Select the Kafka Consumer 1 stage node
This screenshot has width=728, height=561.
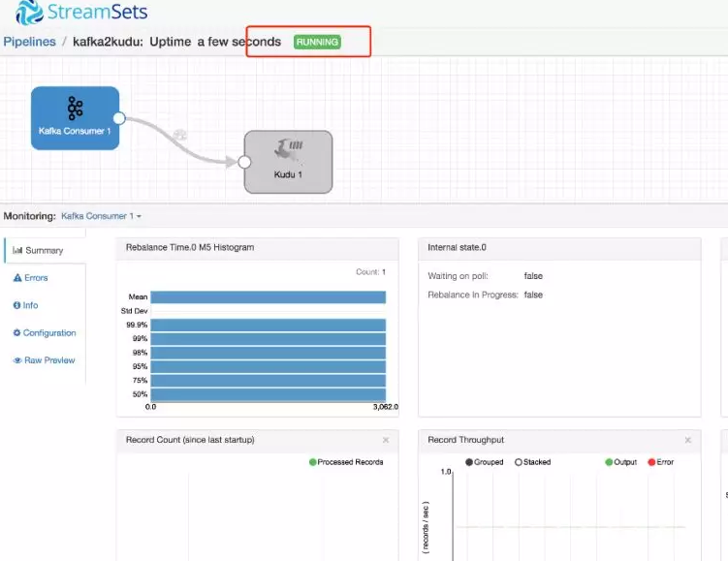tap(75, 118)
